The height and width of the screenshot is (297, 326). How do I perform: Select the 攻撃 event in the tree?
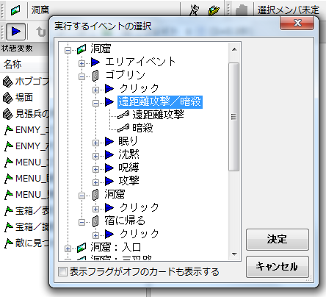click(x=128, y=181)
